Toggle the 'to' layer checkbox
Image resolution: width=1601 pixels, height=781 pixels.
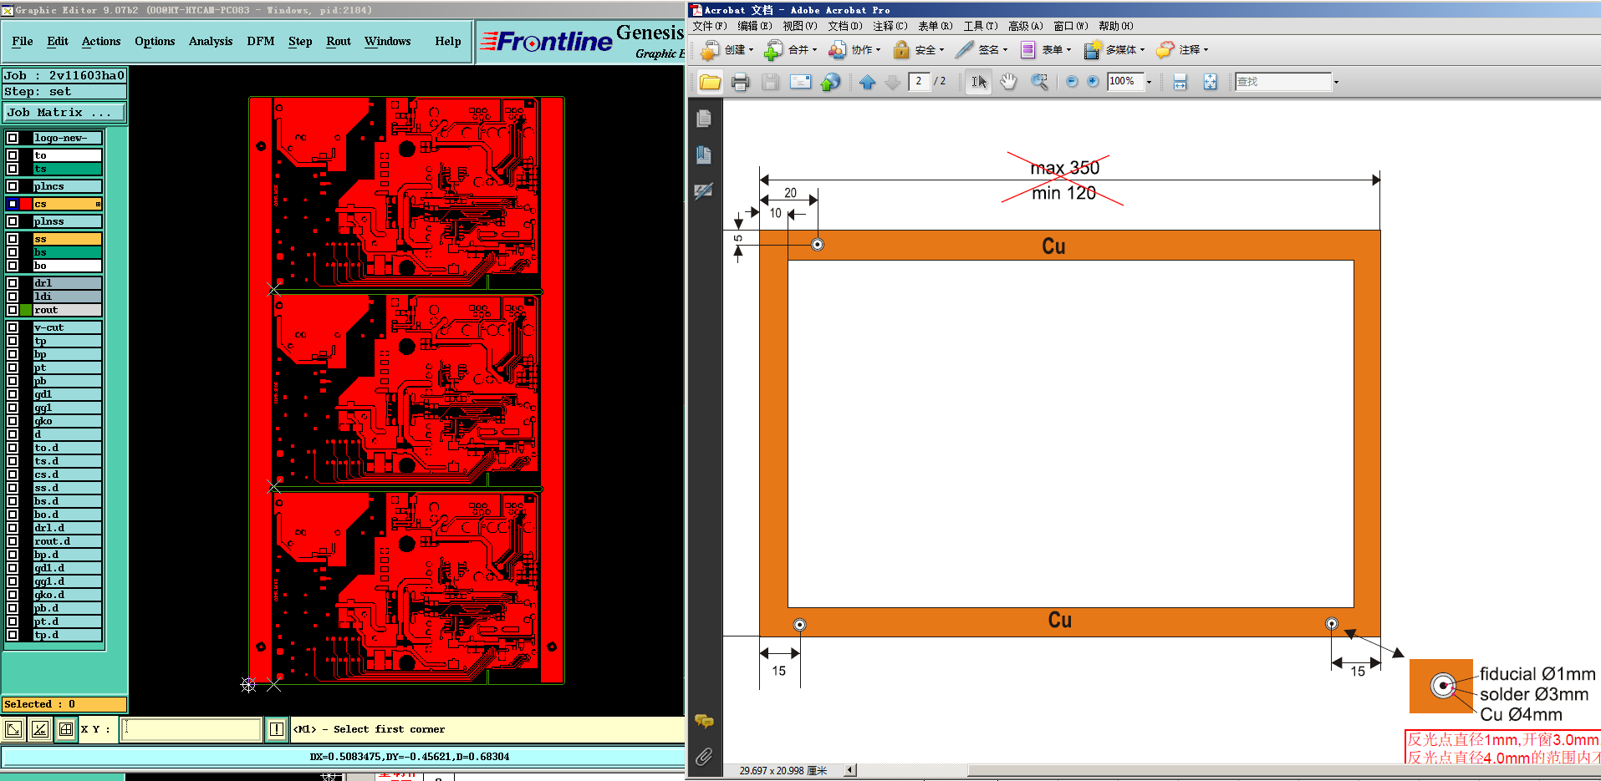pyautogui.click(x=13, y=155)
